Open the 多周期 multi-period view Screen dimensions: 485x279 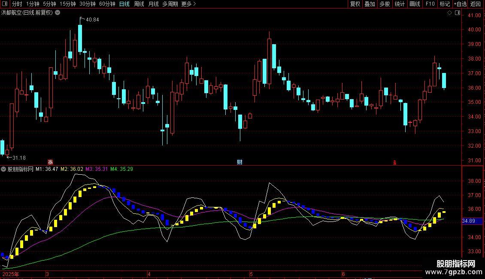[x=170, y=4]
